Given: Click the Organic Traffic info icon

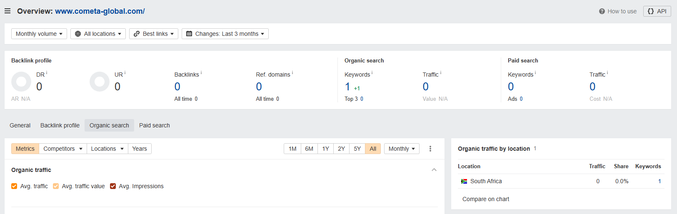Looking at the screenshot, I should tap(441, 73).
